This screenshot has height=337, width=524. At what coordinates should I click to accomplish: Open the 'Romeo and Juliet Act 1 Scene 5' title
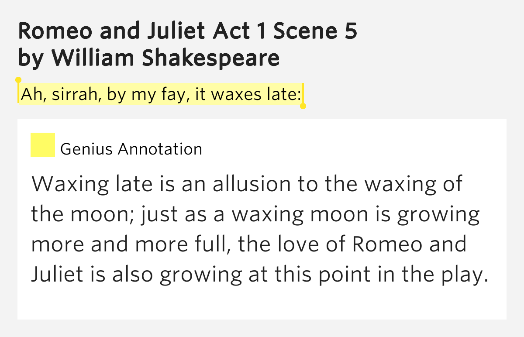click(188, 31)
